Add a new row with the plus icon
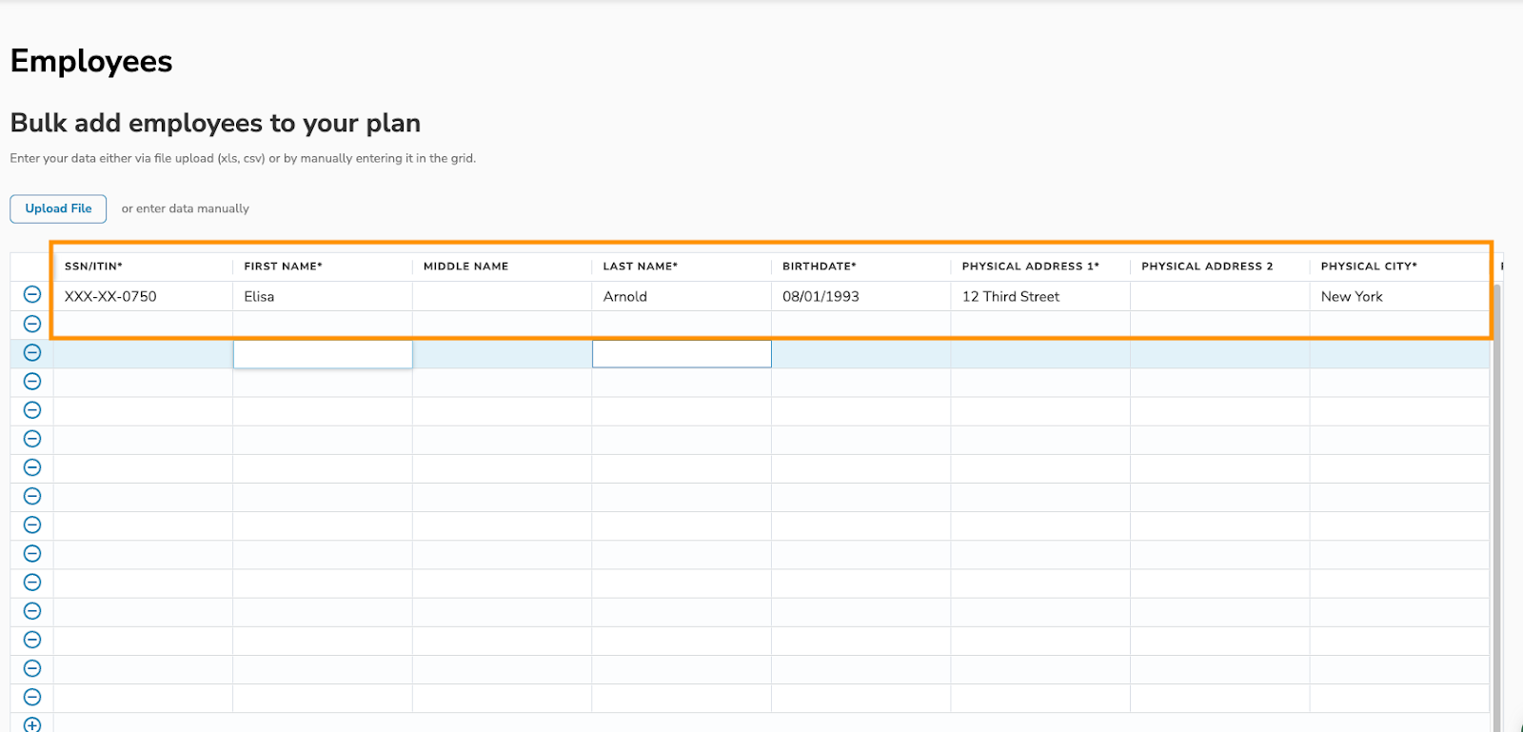Image resolution: width=1523 pixels, height=732 pixels. pos(31,725)
